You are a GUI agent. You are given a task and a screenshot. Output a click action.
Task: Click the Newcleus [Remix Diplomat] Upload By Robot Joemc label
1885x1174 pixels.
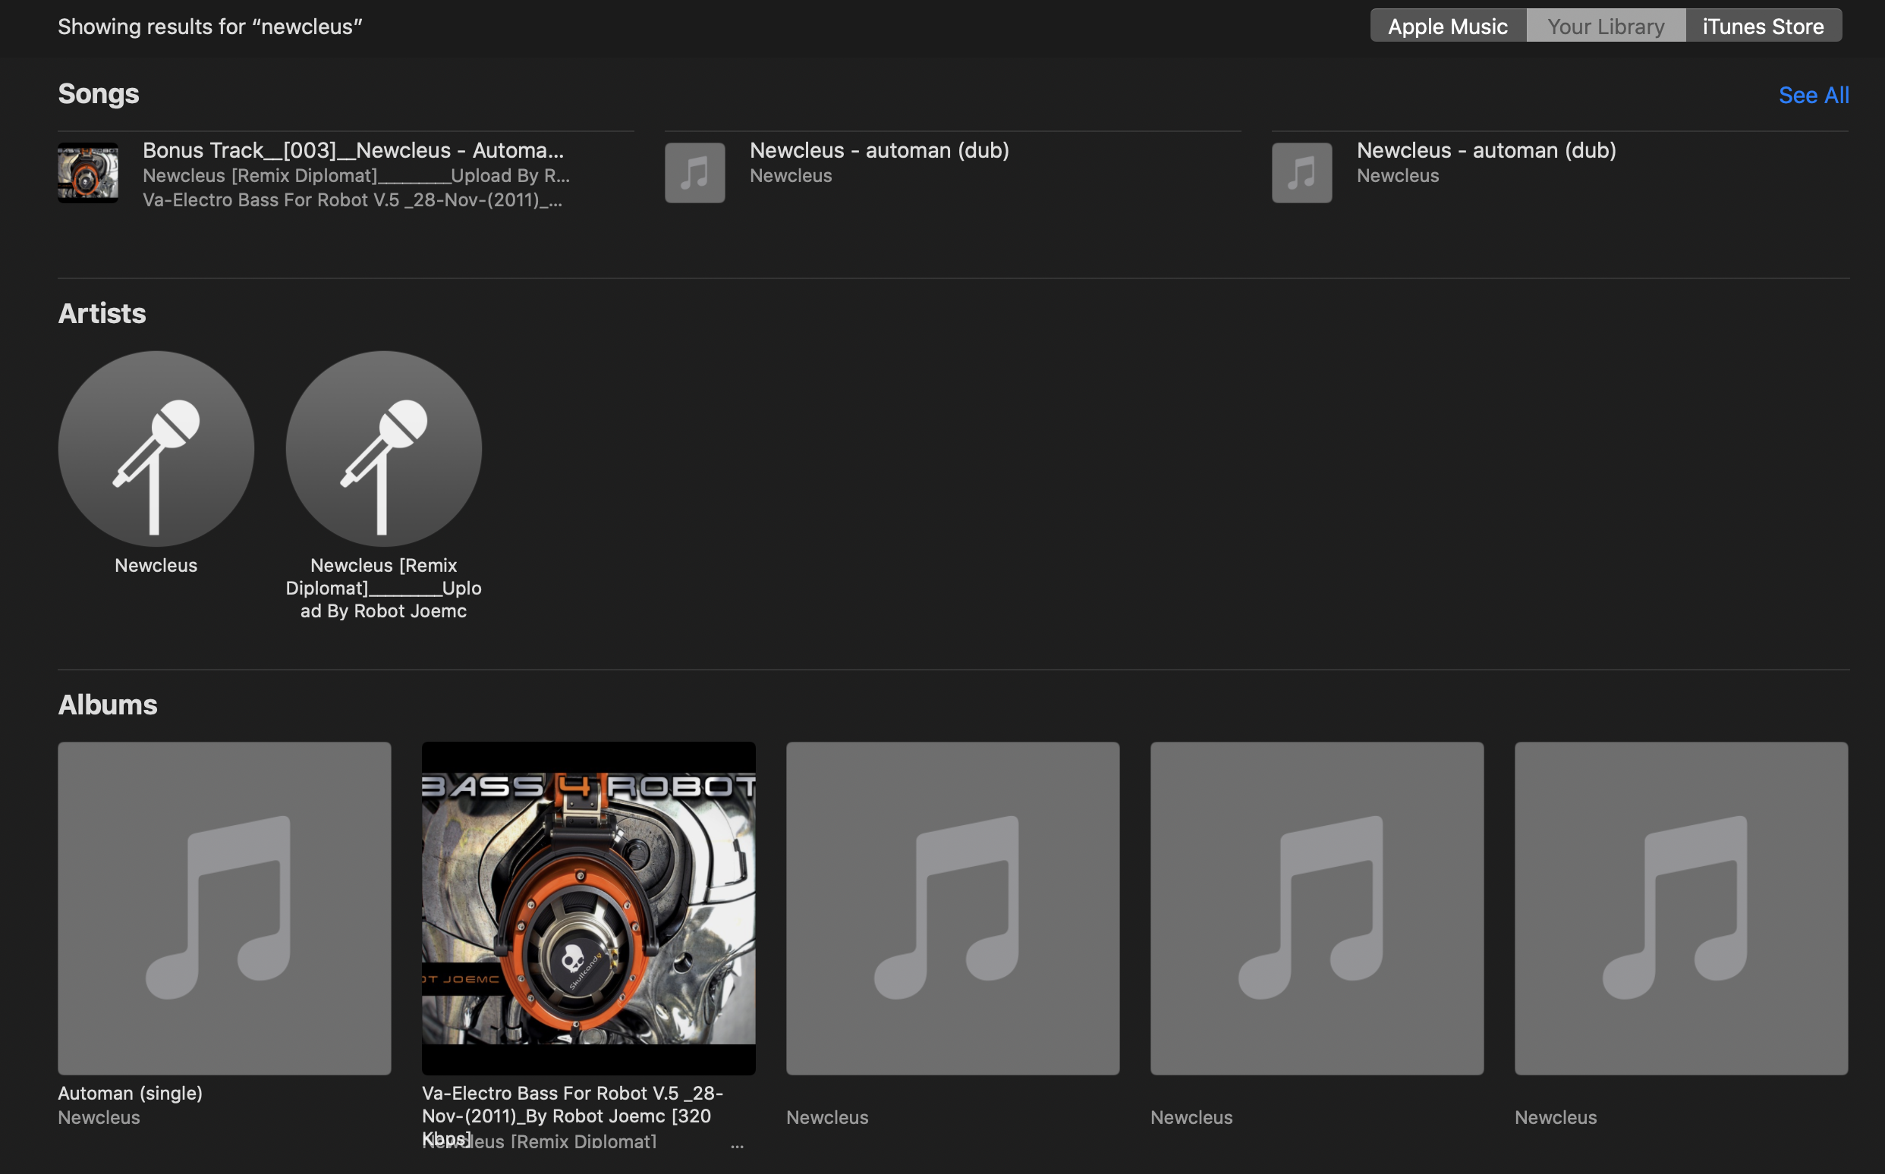(x=384, y=588)
